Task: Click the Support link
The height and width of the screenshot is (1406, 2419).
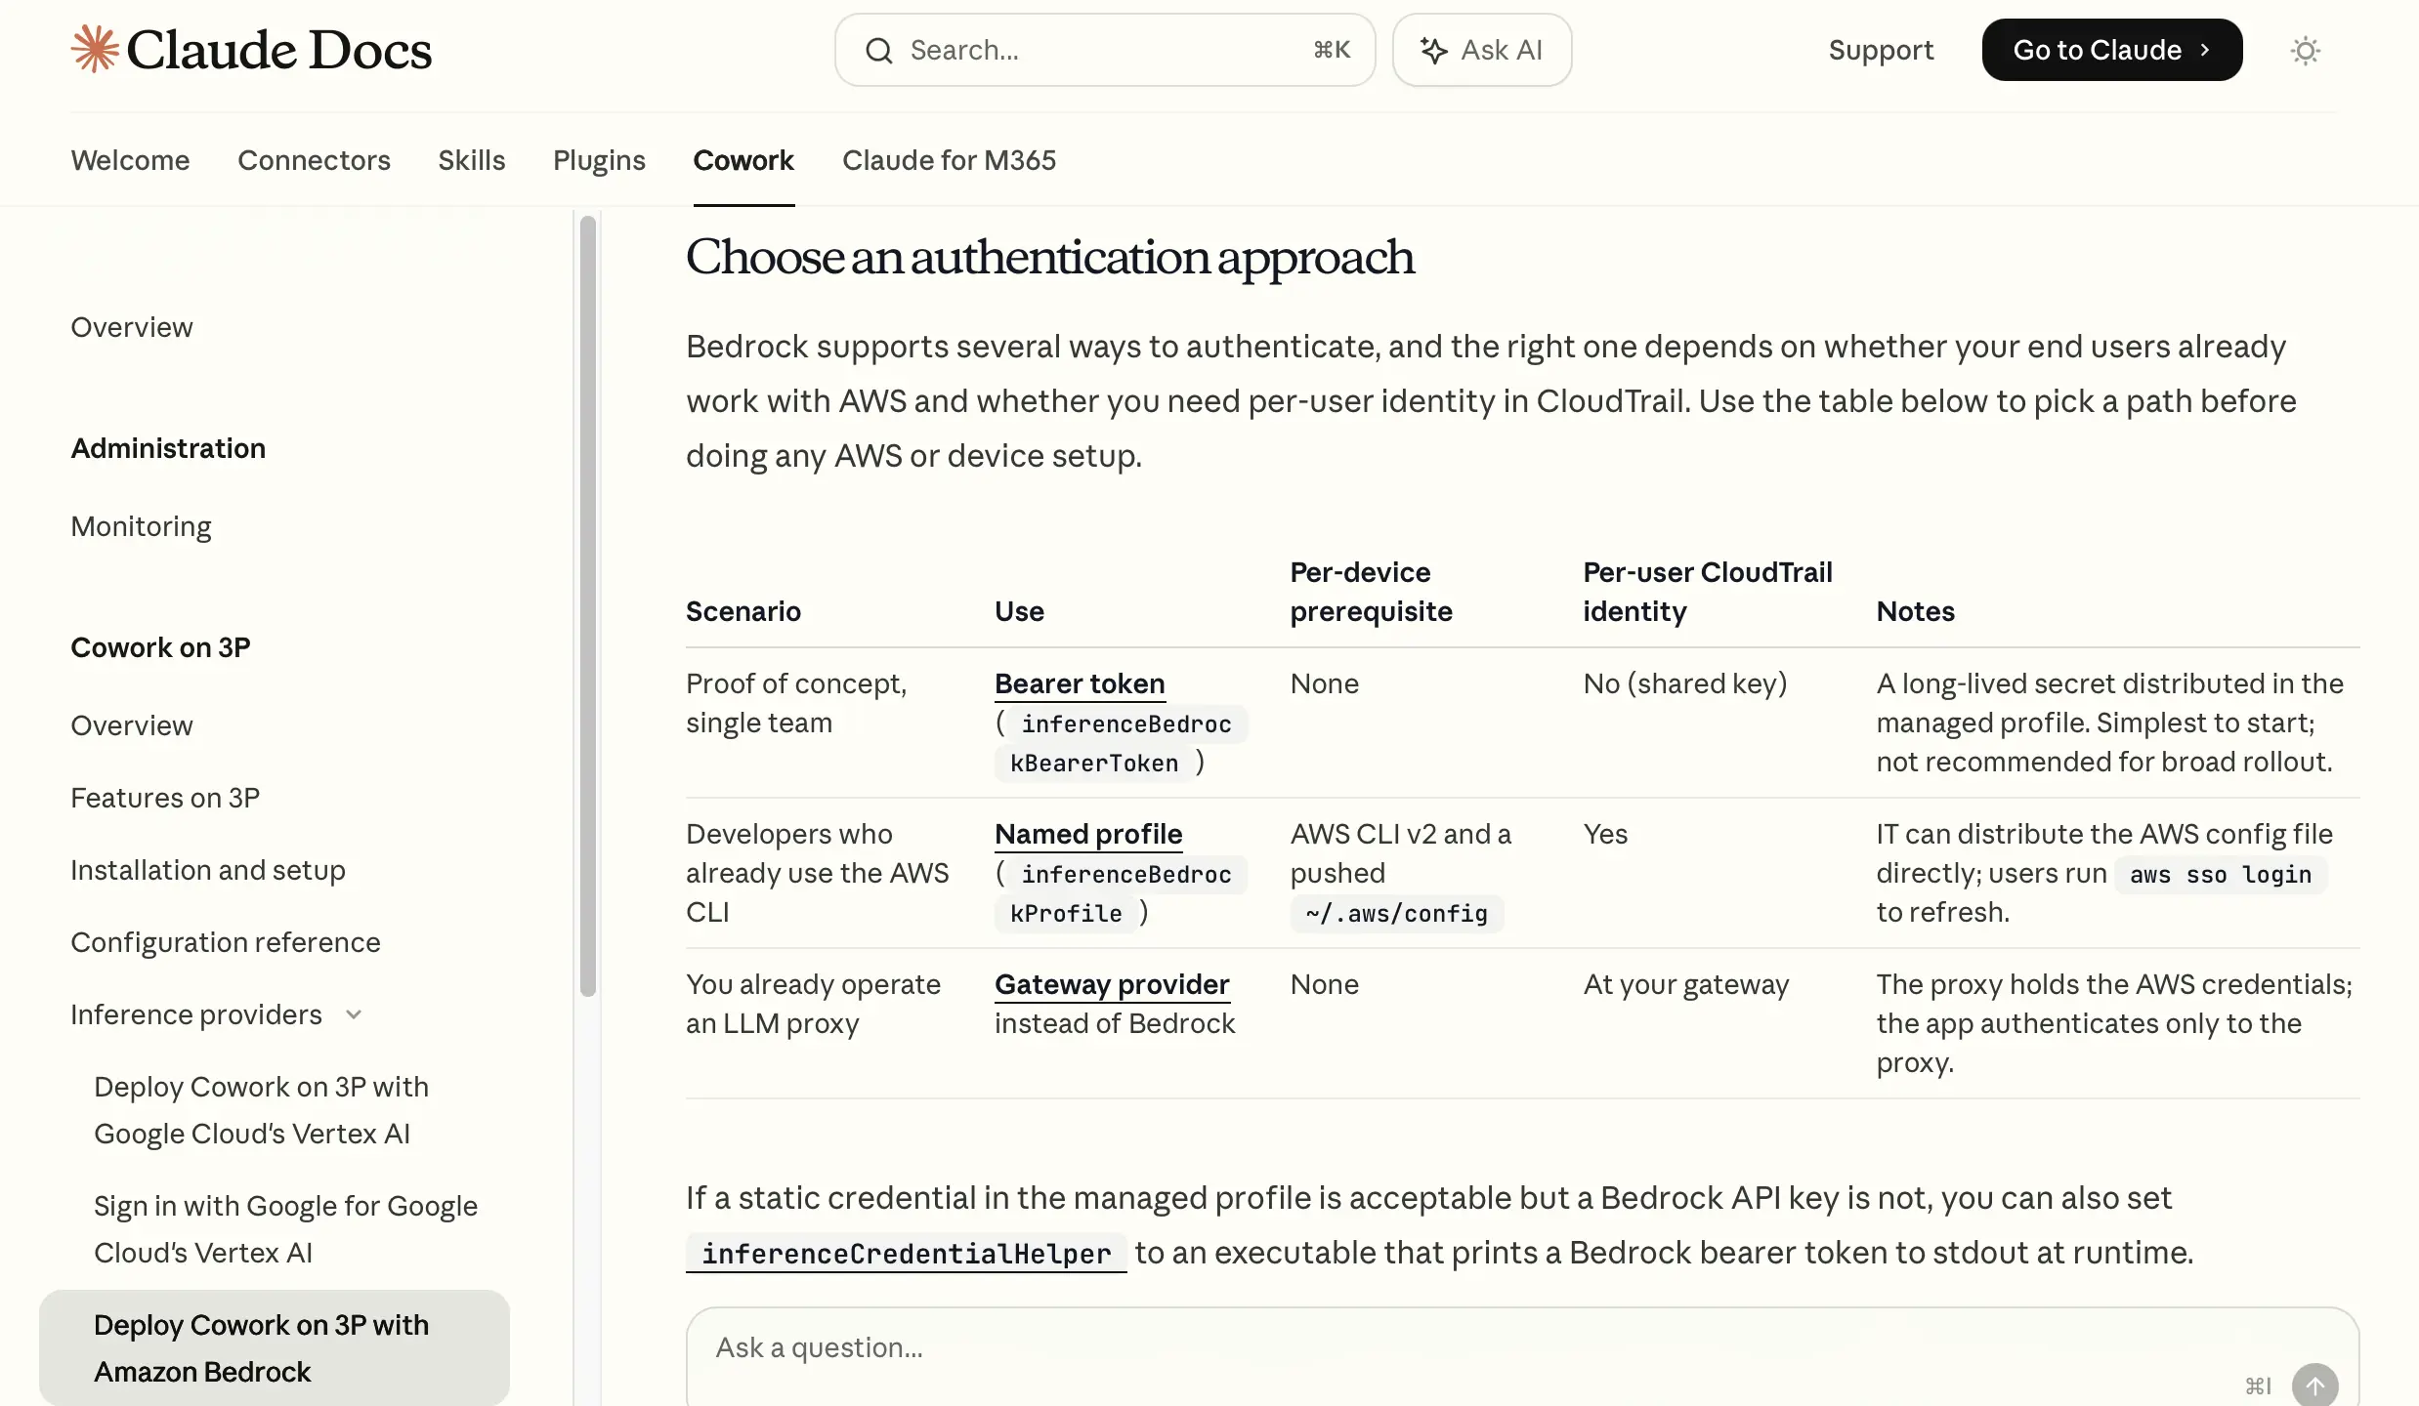Action: click(1881, 50)
